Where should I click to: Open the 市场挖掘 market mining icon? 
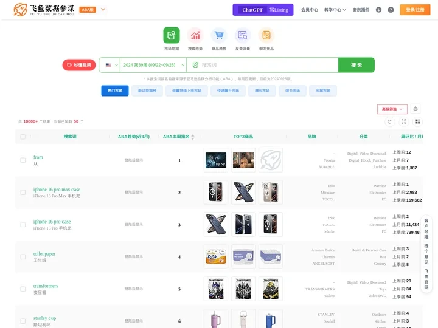(172, 35)
